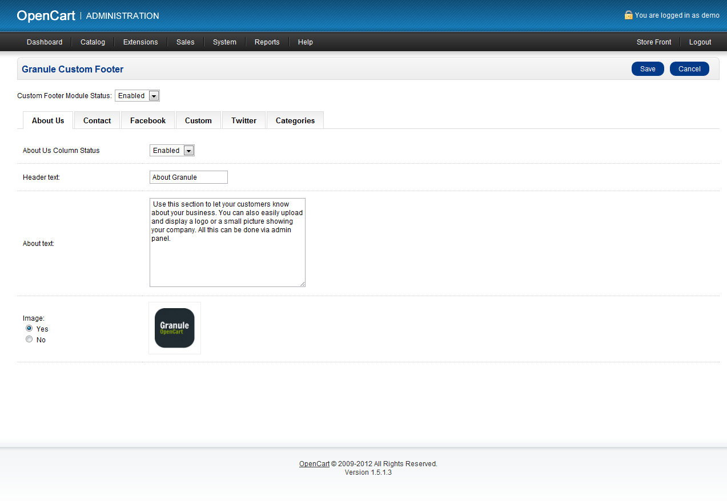Click the lock icon beside the login status
The height and width of the screenshot is (501, 727).
(629, 15)
